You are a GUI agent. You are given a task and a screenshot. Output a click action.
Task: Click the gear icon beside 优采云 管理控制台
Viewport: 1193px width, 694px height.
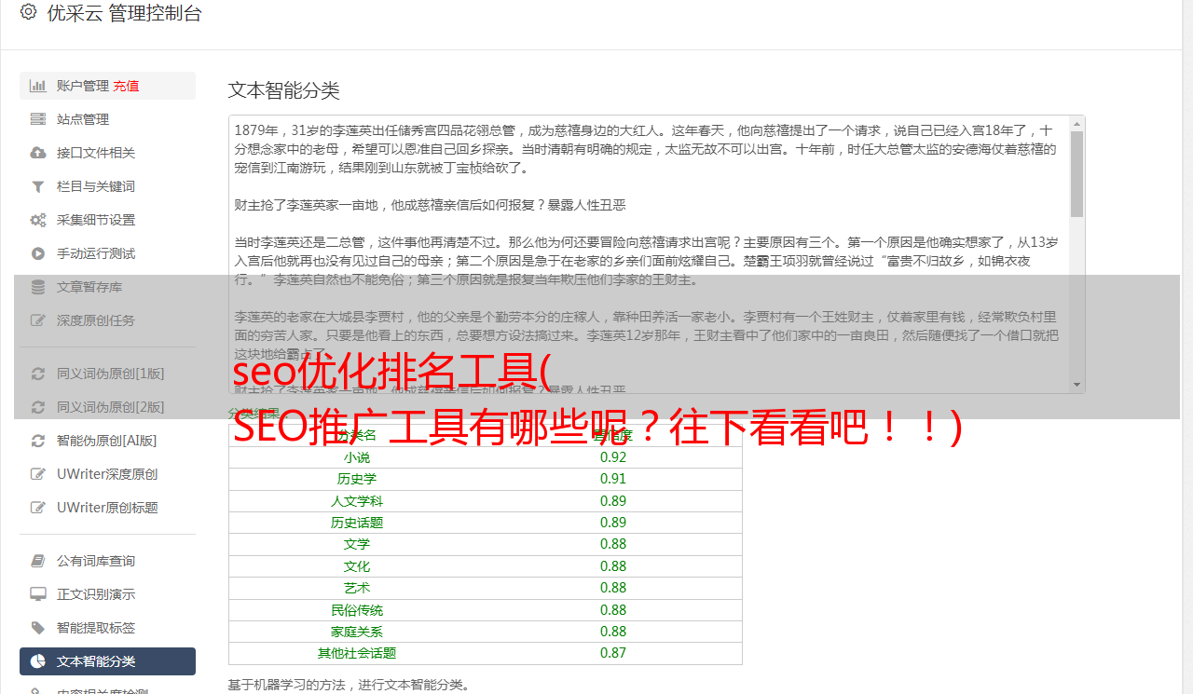(28, 13)
